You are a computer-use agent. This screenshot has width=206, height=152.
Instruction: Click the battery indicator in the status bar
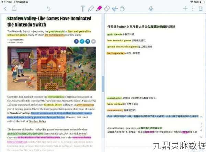pyautogui.click(x=202, y=2)
